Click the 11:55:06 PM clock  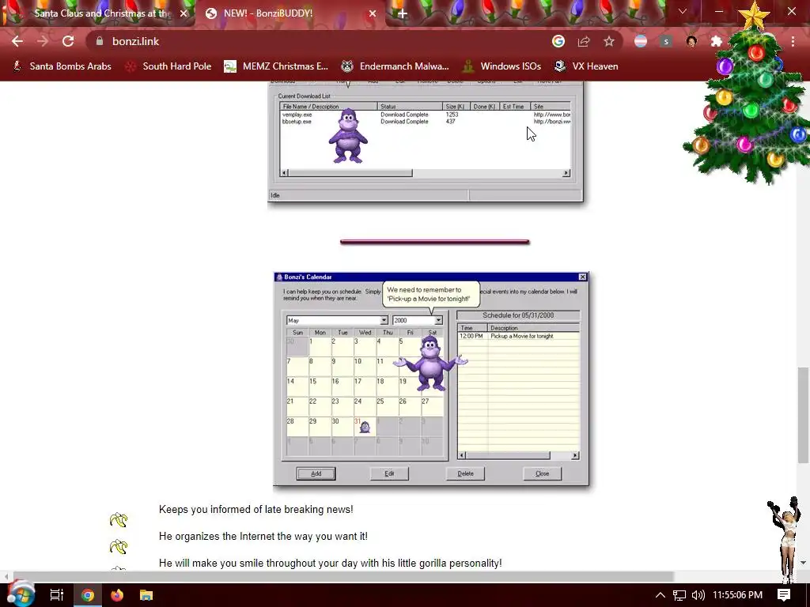pos(738,595)
